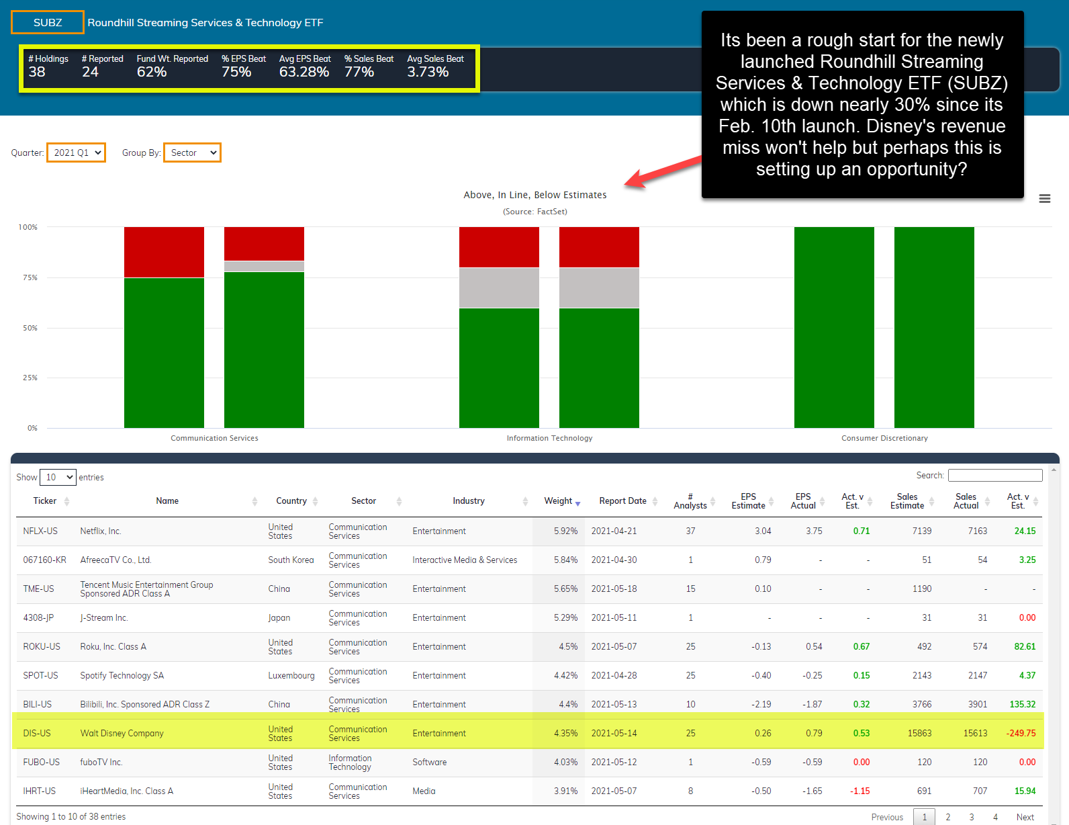Sort by Report Date column arrows
The height and width of the screenshot is (825, 1069).
click(655, 501)
